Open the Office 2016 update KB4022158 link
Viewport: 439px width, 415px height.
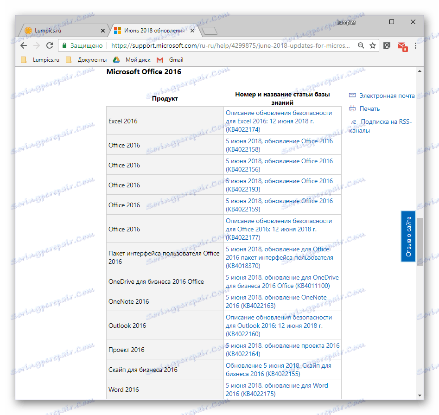click(x=279, y=145)
